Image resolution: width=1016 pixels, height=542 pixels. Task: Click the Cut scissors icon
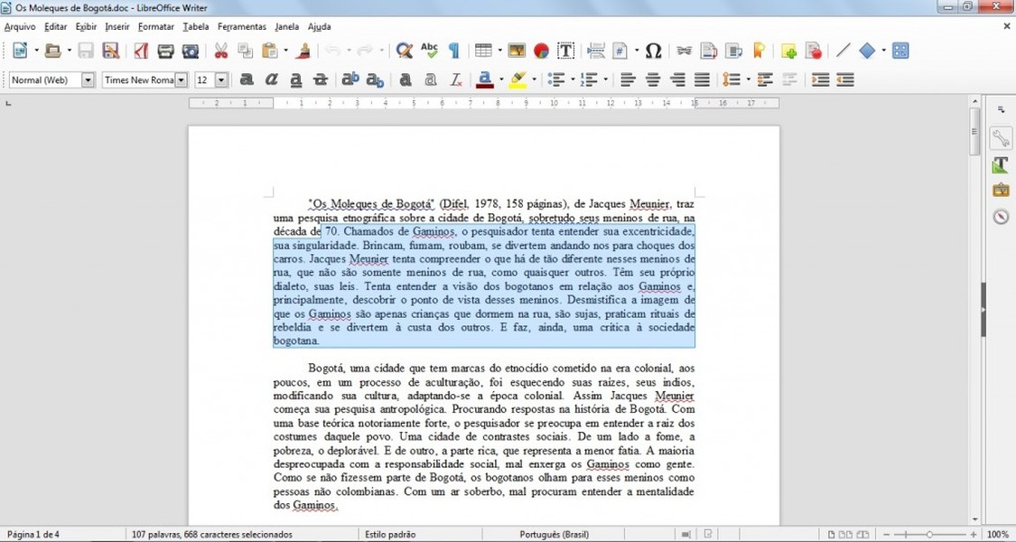click(220, 51)
